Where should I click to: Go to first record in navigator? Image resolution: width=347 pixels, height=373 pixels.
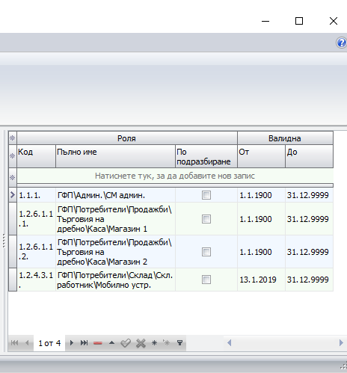tap(14, 343)
